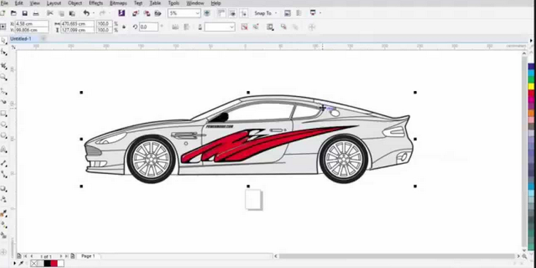Click the Open folder icon in toolbar
536x268 pixels.
click(13, 13)
